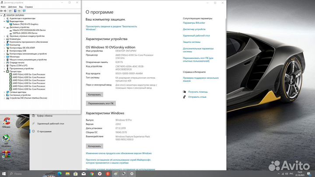This screenshot has height=177, width=315.
Task: Click change product key link
Action: pos(119,153)
